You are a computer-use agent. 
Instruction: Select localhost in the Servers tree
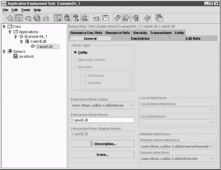26,57
